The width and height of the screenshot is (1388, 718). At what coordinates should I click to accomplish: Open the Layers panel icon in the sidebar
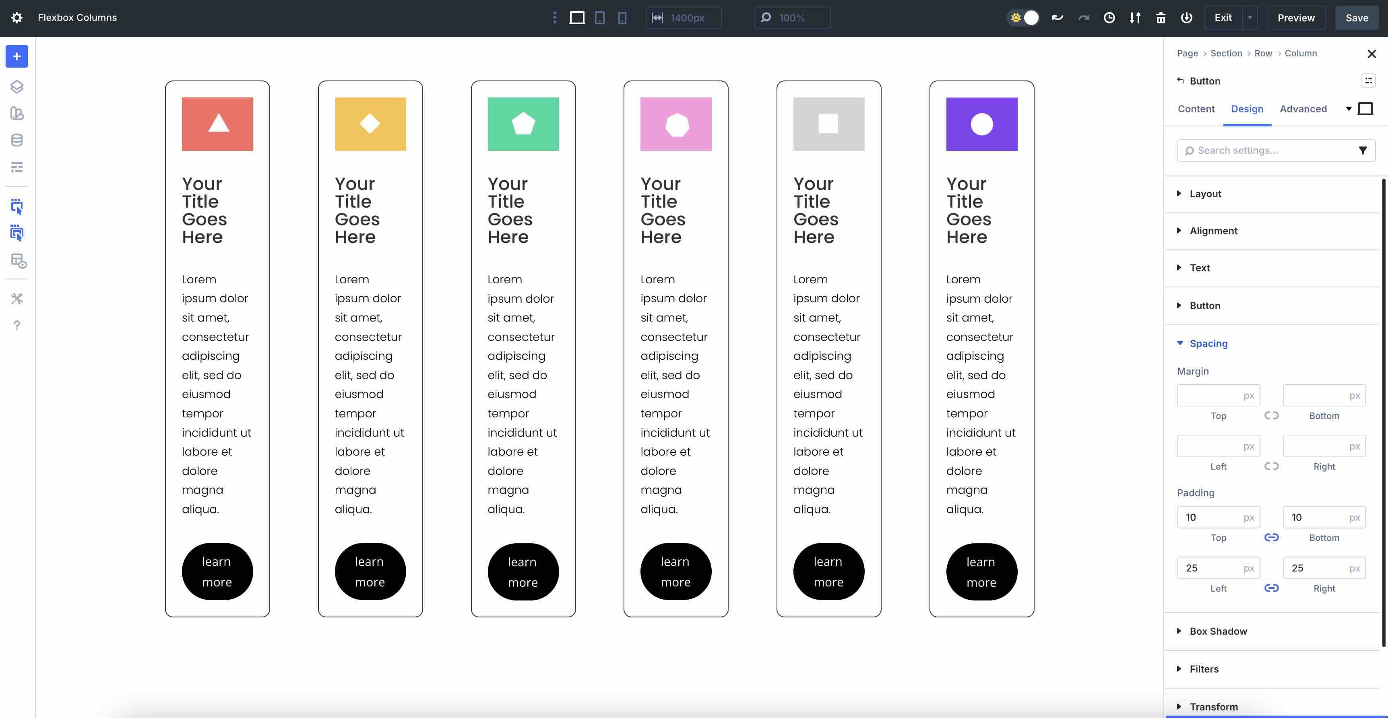(17, 87)
